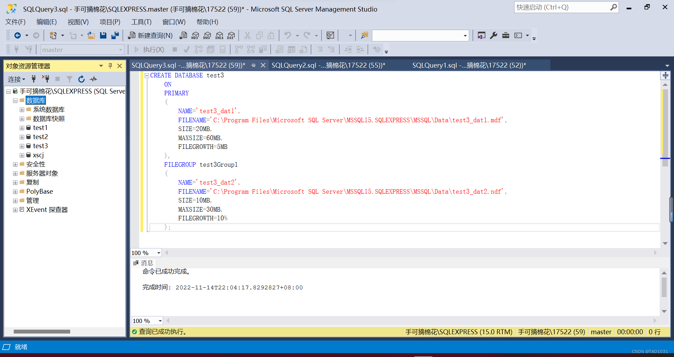Click the 新建查询(N) button

pyautogui.click(x=150, y=35)
